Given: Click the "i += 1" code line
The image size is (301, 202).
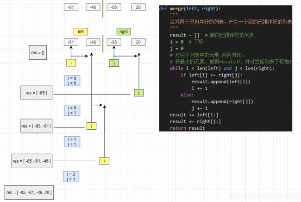Looking at the screenshot, I should click(200, 88).
